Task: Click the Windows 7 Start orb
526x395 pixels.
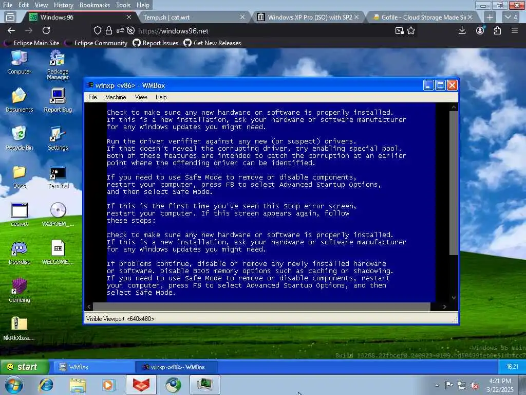Action: (x=14, y=385)
